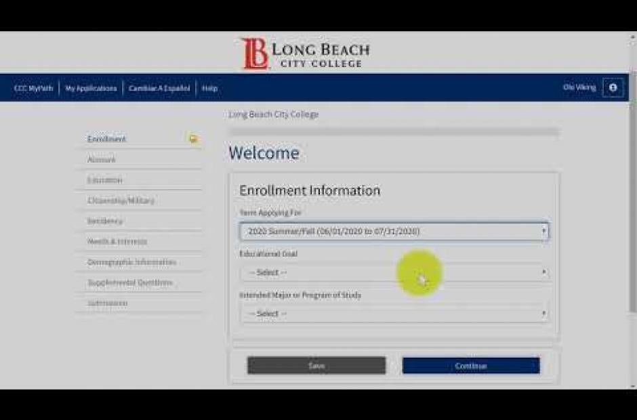Image resolution: width=637 pixels, height=420 pixels.
Task: Click the Save button
Action: click(316, 366)
